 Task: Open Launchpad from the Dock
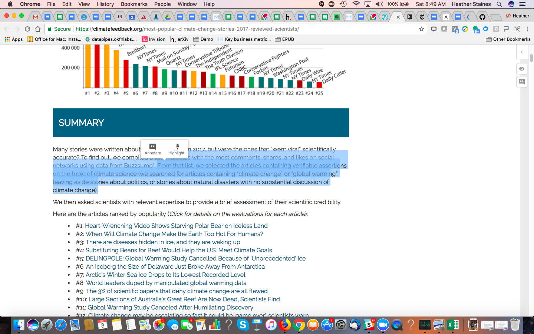click(x=46, y=325)
